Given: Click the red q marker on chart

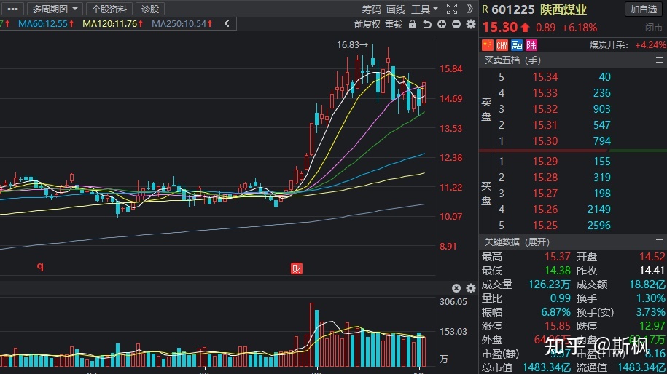Looking at the screenshot, I should click(x=40, y=266).
